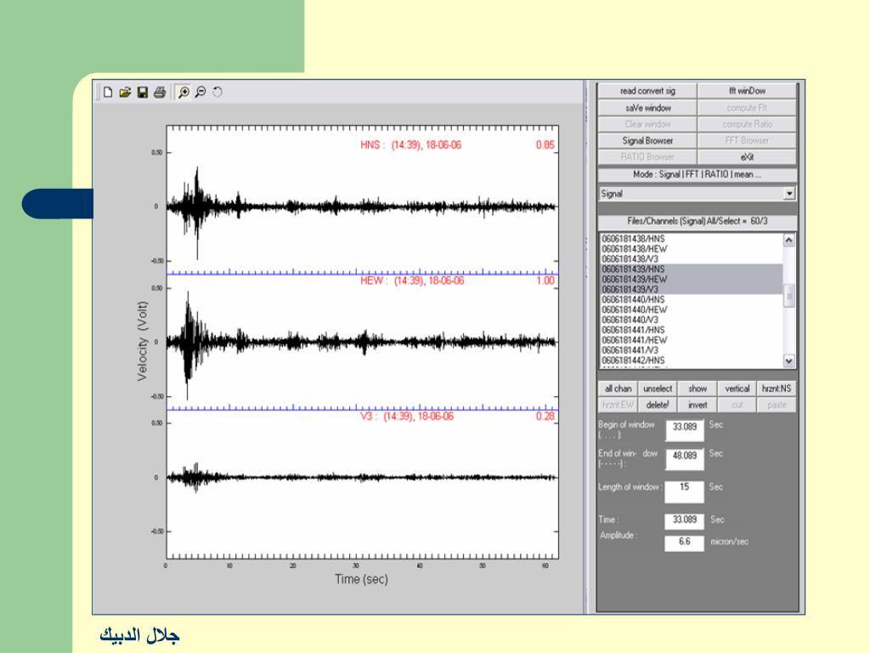Click the 'vertical' button
870x653 pixels.
pos(737,389)
